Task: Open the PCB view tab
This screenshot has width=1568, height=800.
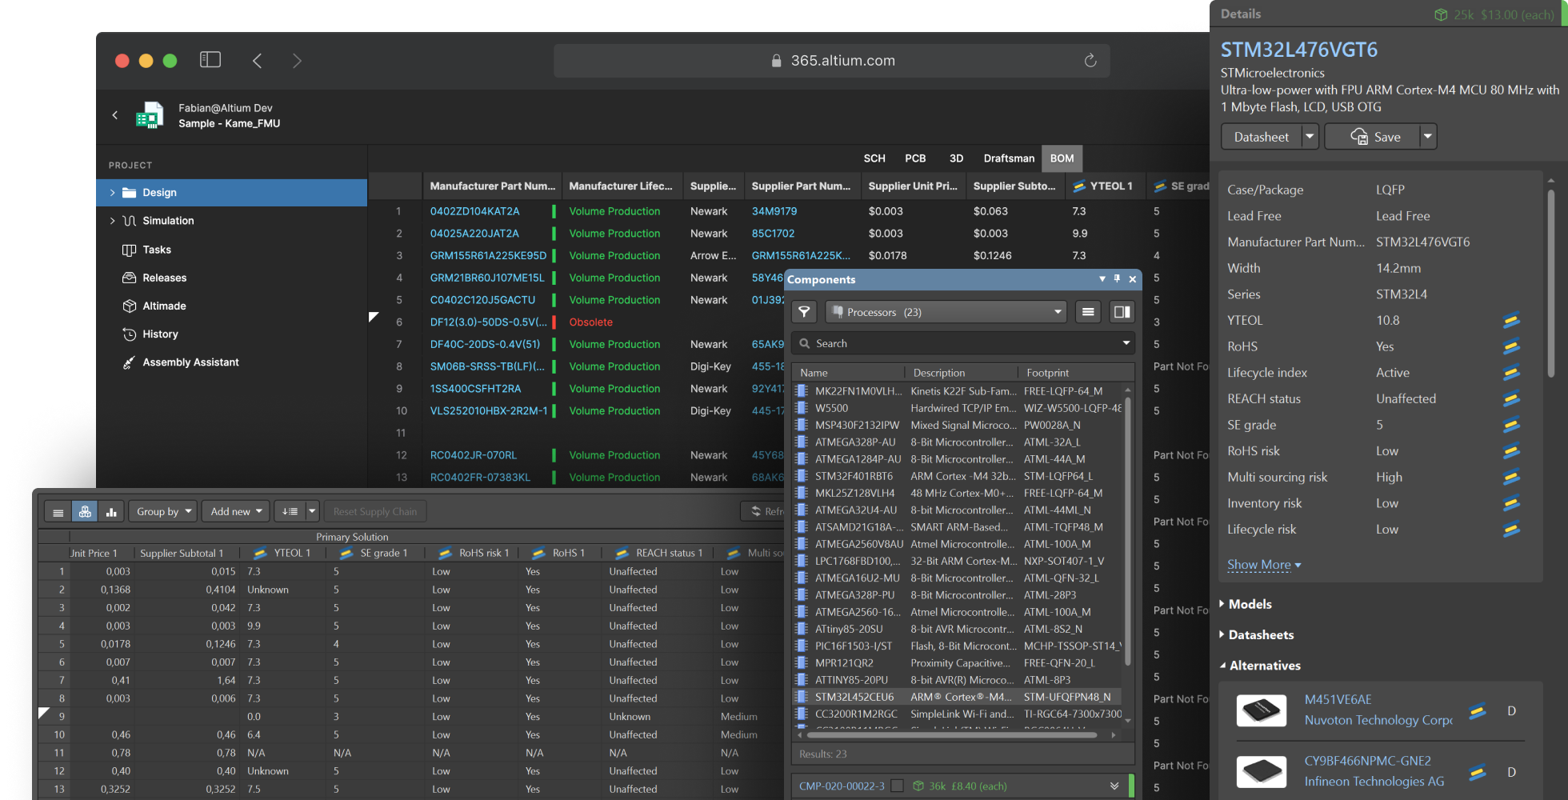Action: click(x=915, y=158)
